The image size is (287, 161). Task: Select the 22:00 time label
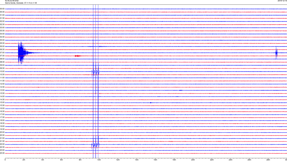pyautogui.click(x=2, y=144)
